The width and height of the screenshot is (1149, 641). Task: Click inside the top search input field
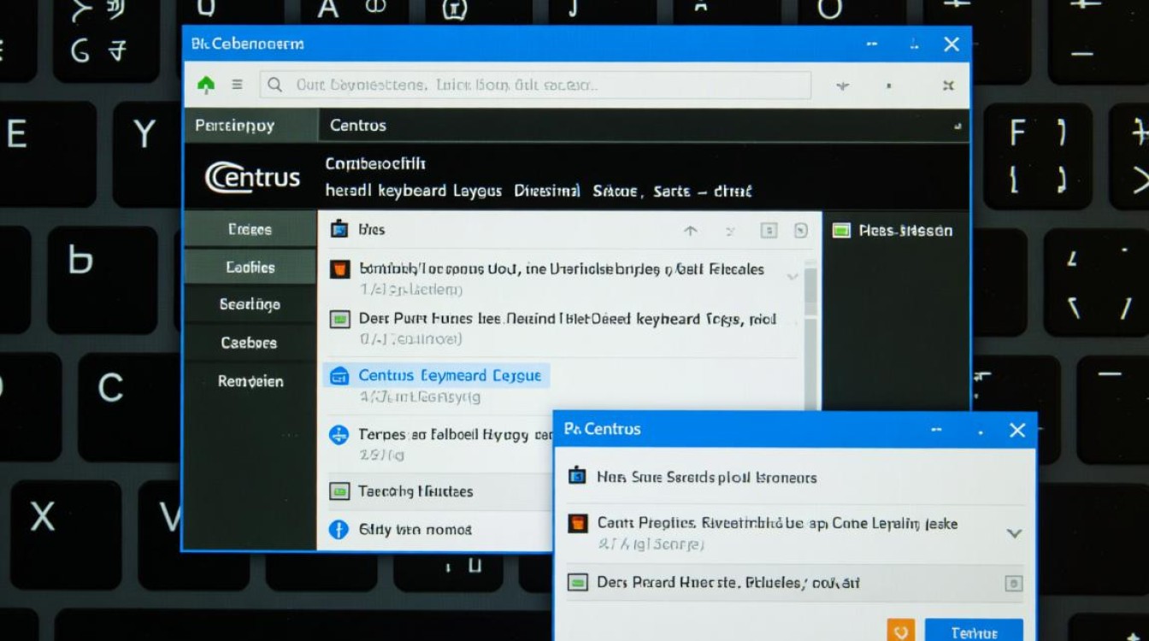[x=547, y=85]
